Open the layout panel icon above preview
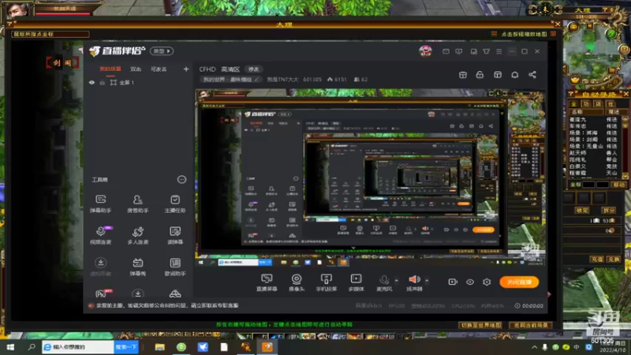Screen dimensions: 631x355 tap(498, 75)
